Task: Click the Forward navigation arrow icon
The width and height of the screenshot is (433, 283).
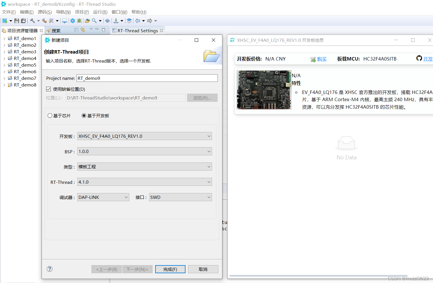Action: pos(150,21)
